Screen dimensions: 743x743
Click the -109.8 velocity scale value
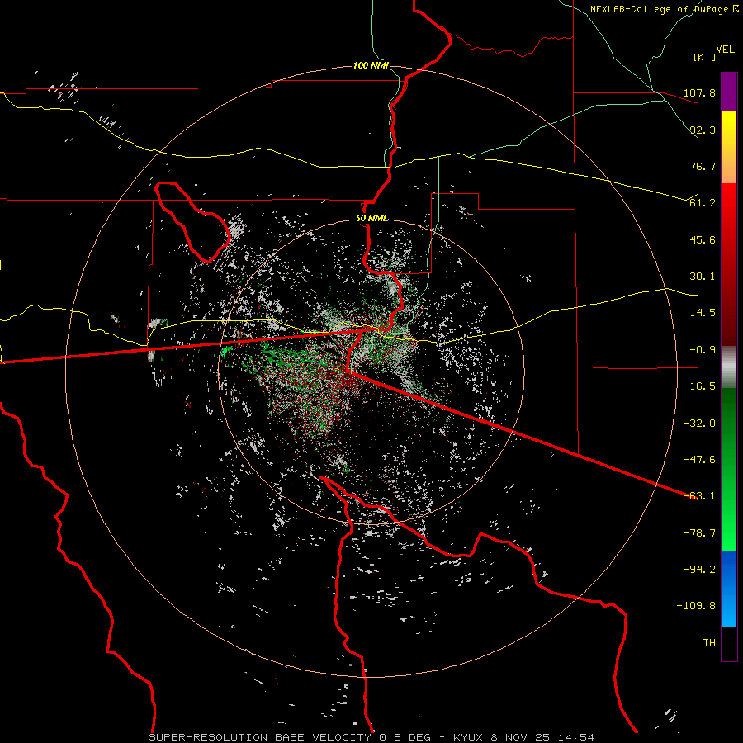point(696,606)
